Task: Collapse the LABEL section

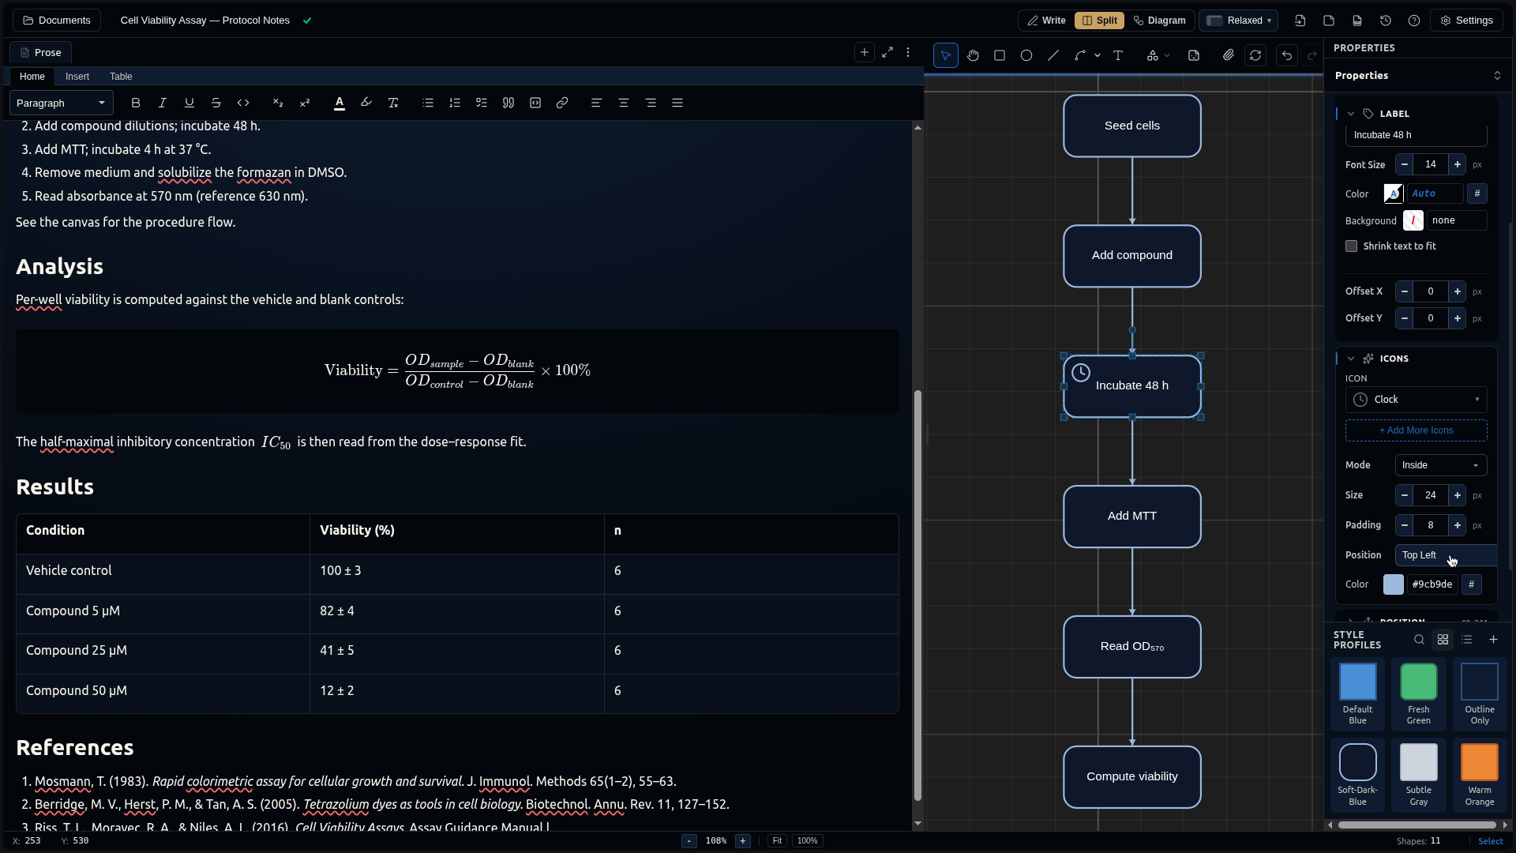Action: tap(1351, 114)
